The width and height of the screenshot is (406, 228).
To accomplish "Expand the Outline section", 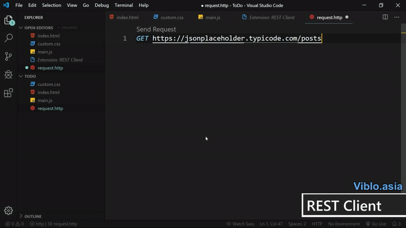I will coord(30,216).
